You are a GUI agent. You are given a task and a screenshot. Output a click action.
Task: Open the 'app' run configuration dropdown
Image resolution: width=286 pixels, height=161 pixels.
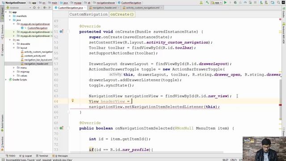tap(216, 3)
